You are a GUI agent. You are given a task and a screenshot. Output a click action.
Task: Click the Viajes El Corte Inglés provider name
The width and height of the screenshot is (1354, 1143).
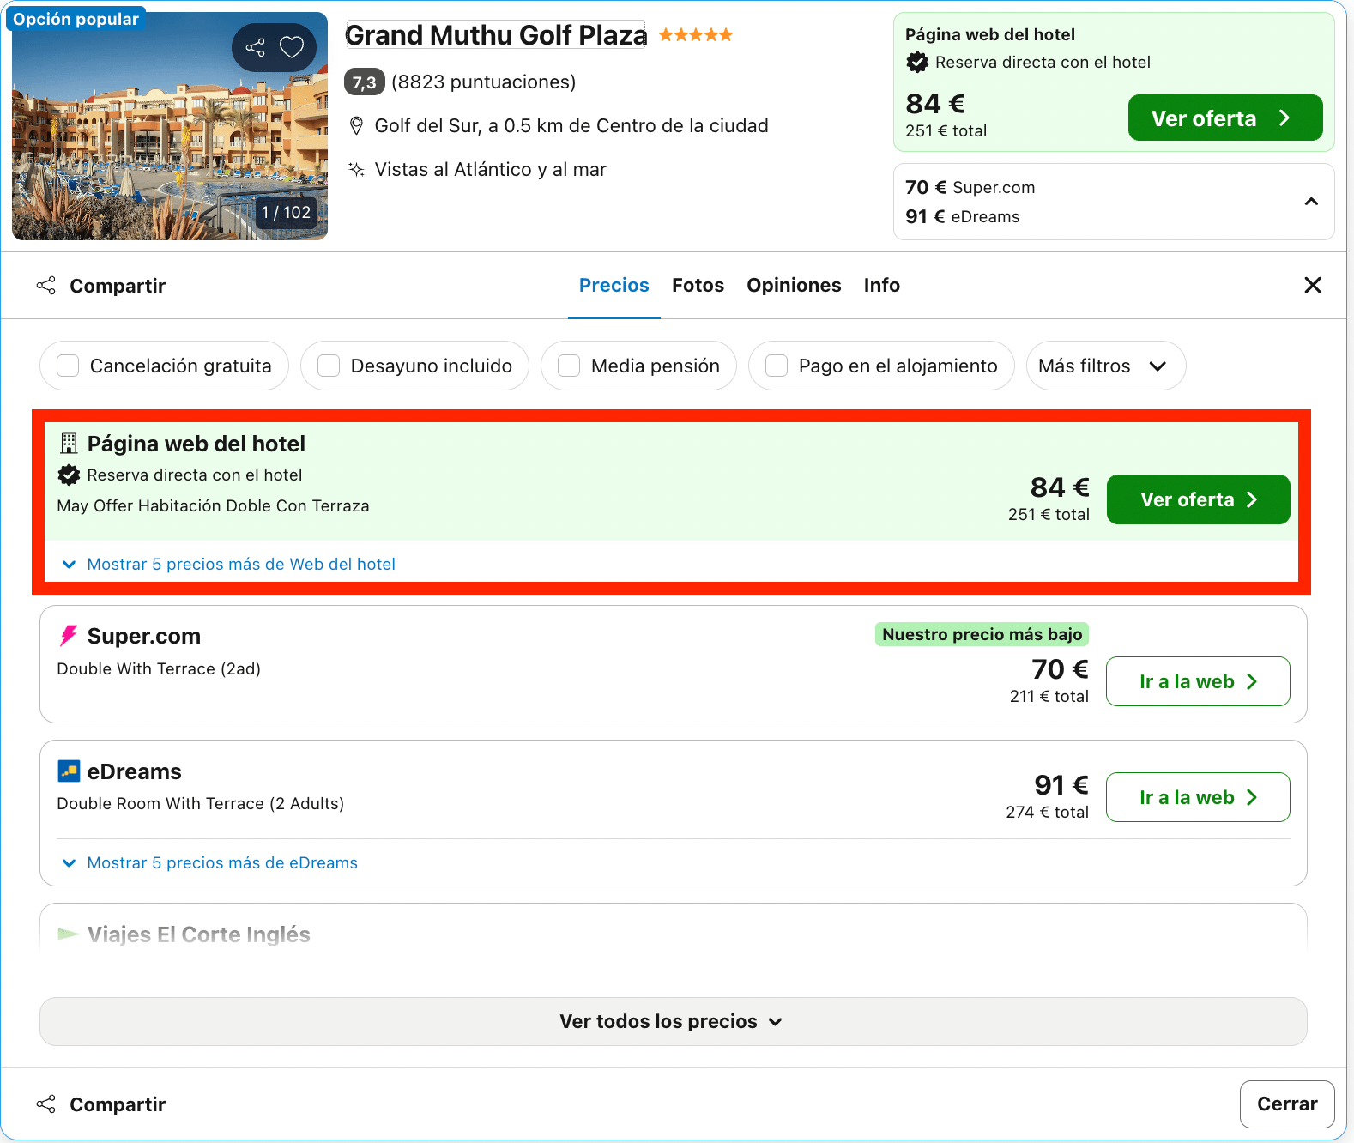click(199, 934)
